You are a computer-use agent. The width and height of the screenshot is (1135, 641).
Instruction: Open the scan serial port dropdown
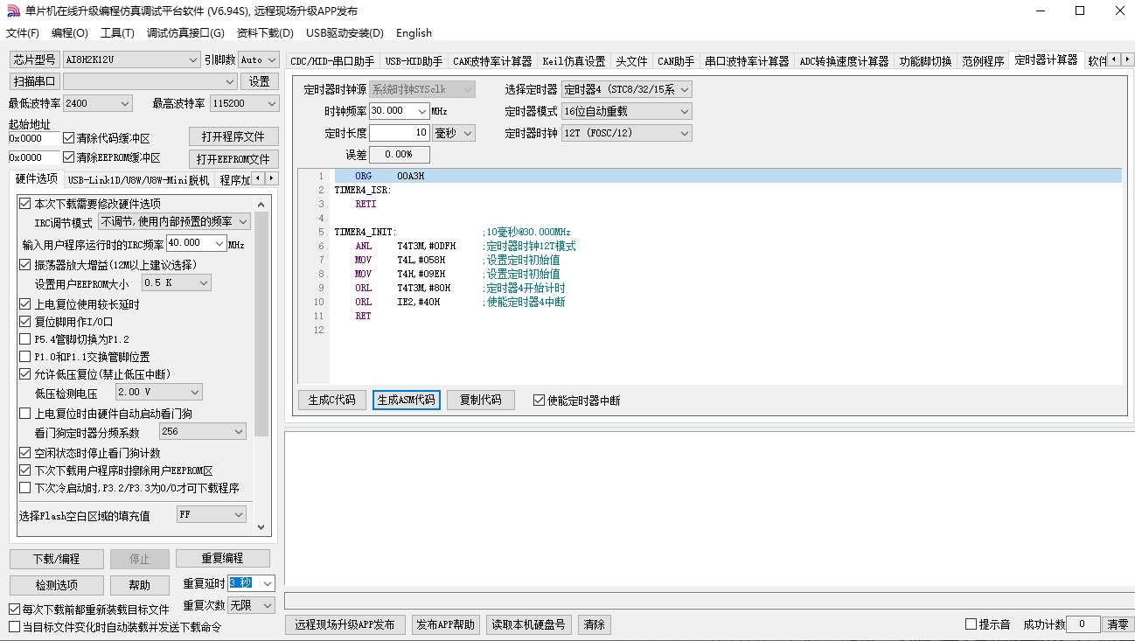pyautogui.click(x=150, y=81)
